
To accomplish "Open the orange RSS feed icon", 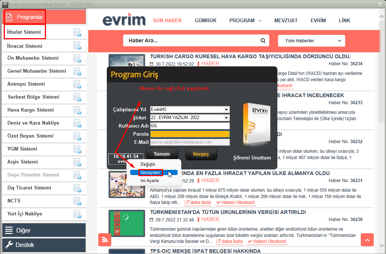I will coord(105,240).
